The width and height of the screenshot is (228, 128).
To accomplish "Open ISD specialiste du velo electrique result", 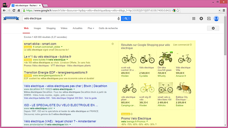I will coord(61,105).
